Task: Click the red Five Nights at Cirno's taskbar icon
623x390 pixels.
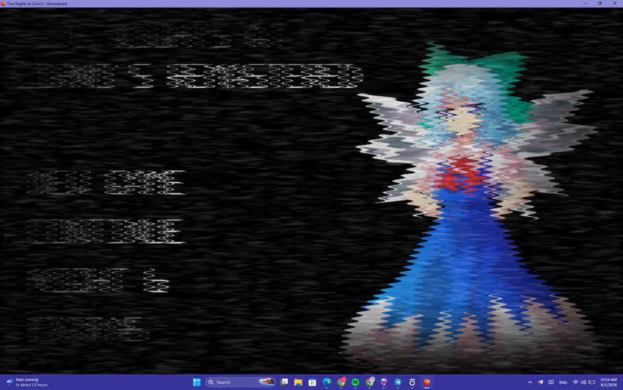Action: coord(426,382)
